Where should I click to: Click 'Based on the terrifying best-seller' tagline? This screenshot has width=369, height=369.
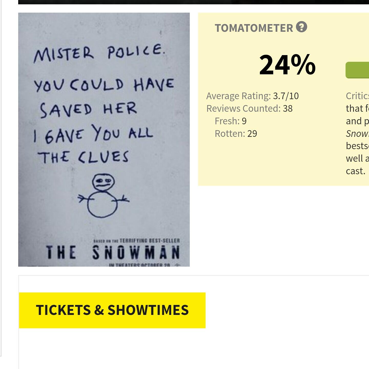click(137, 241)
